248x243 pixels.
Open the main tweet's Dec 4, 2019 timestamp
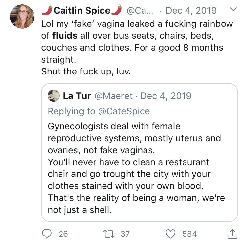click(x=191, y=11)
